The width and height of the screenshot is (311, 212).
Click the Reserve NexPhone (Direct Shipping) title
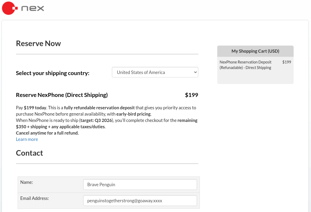coord(62,95)
